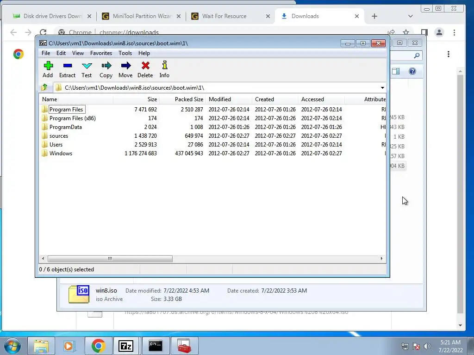Click the Chrome page vertical scrollbar
The height and width of the screenshot is (355, 474).
tap(460, 194)
